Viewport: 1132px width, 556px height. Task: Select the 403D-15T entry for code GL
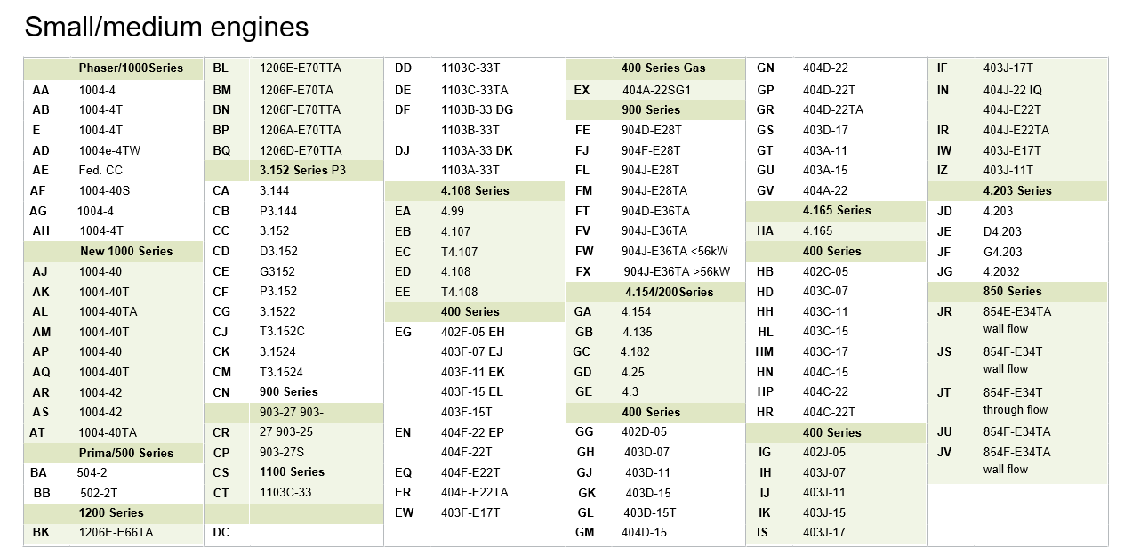click(x=649, y=512)
